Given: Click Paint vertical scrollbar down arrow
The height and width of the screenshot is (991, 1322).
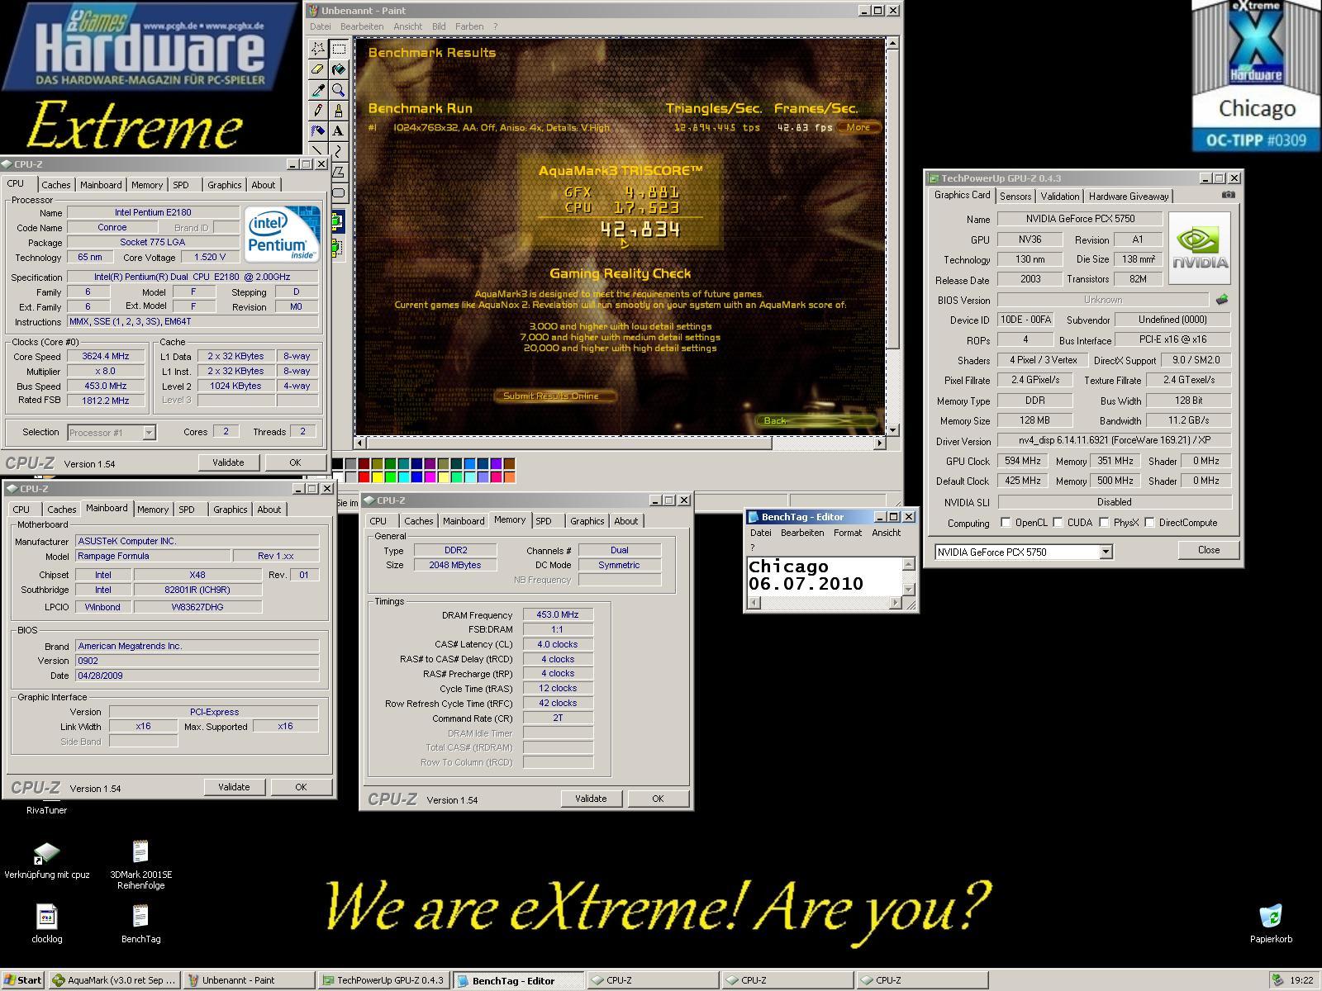Looking at the screenshot, I should pos(892,430).
